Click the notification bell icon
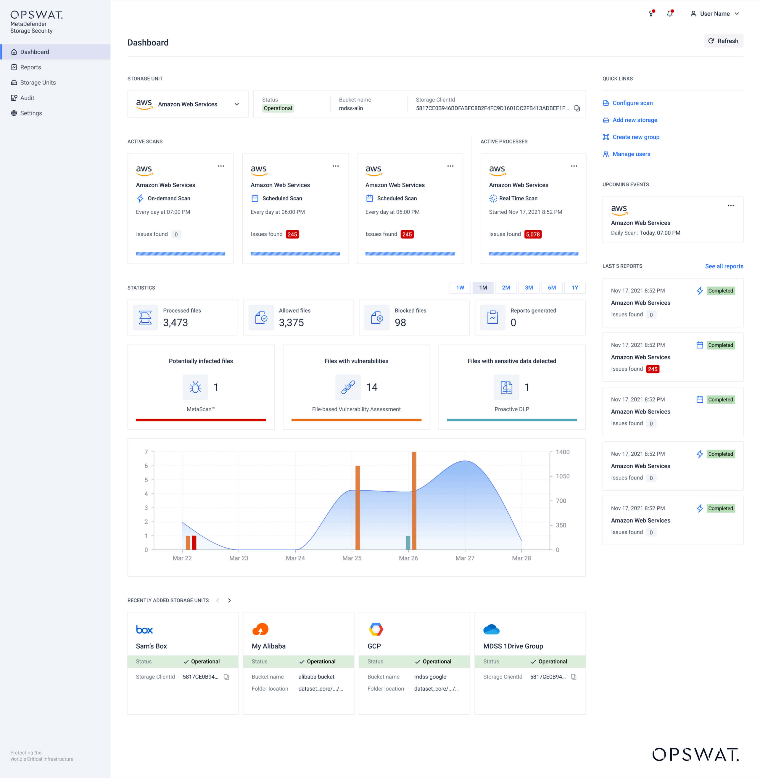The height and width of the screenshot is (778, 760). tap(670, 13)
